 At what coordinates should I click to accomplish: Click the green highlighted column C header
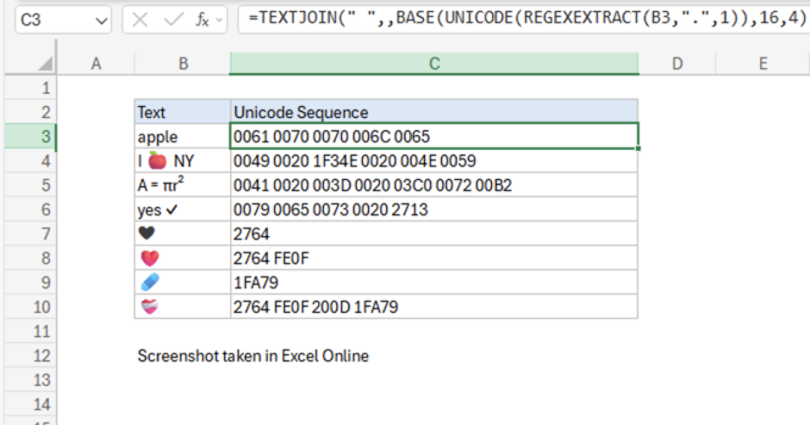coord(434,63)
